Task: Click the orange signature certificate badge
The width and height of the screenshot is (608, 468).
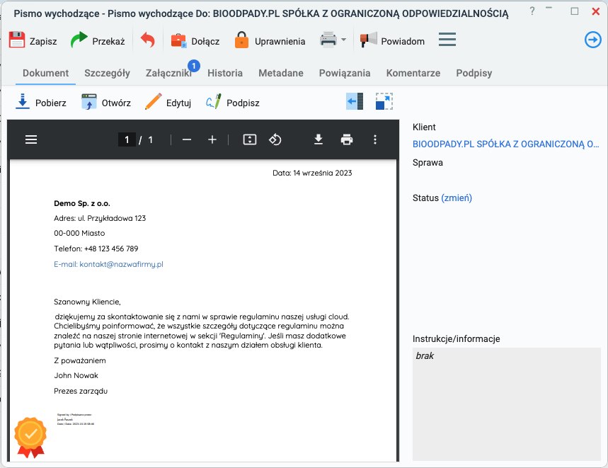Action: coord(30,438)
